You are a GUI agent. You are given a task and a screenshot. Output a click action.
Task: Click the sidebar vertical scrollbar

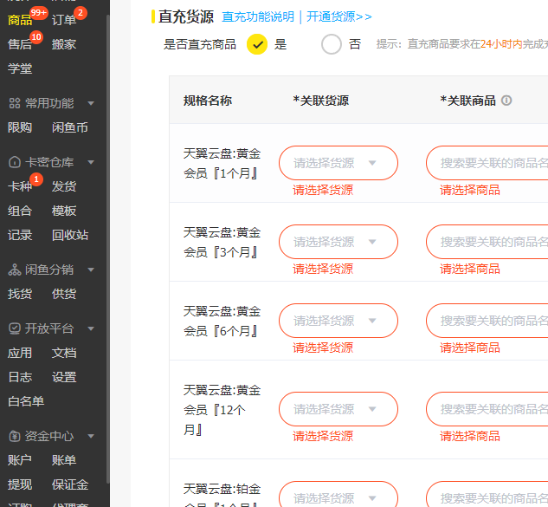pos(107,249)
